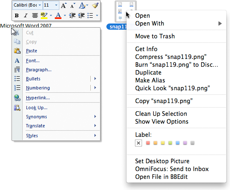The height and width of the screenshot is (190, 230).
Task: Click the Hyperlink globe icon
Action: coord(17,98)
